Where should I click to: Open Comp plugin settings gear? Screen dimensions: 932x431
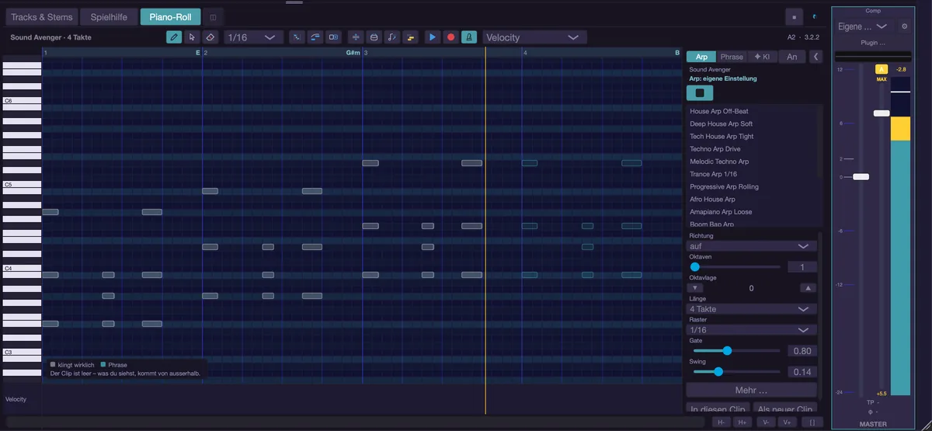pos(904,26)
